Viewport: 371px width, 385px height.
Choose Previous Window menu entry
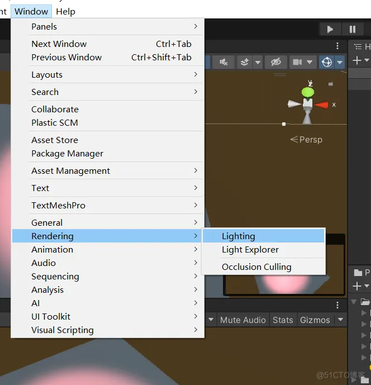108,58
